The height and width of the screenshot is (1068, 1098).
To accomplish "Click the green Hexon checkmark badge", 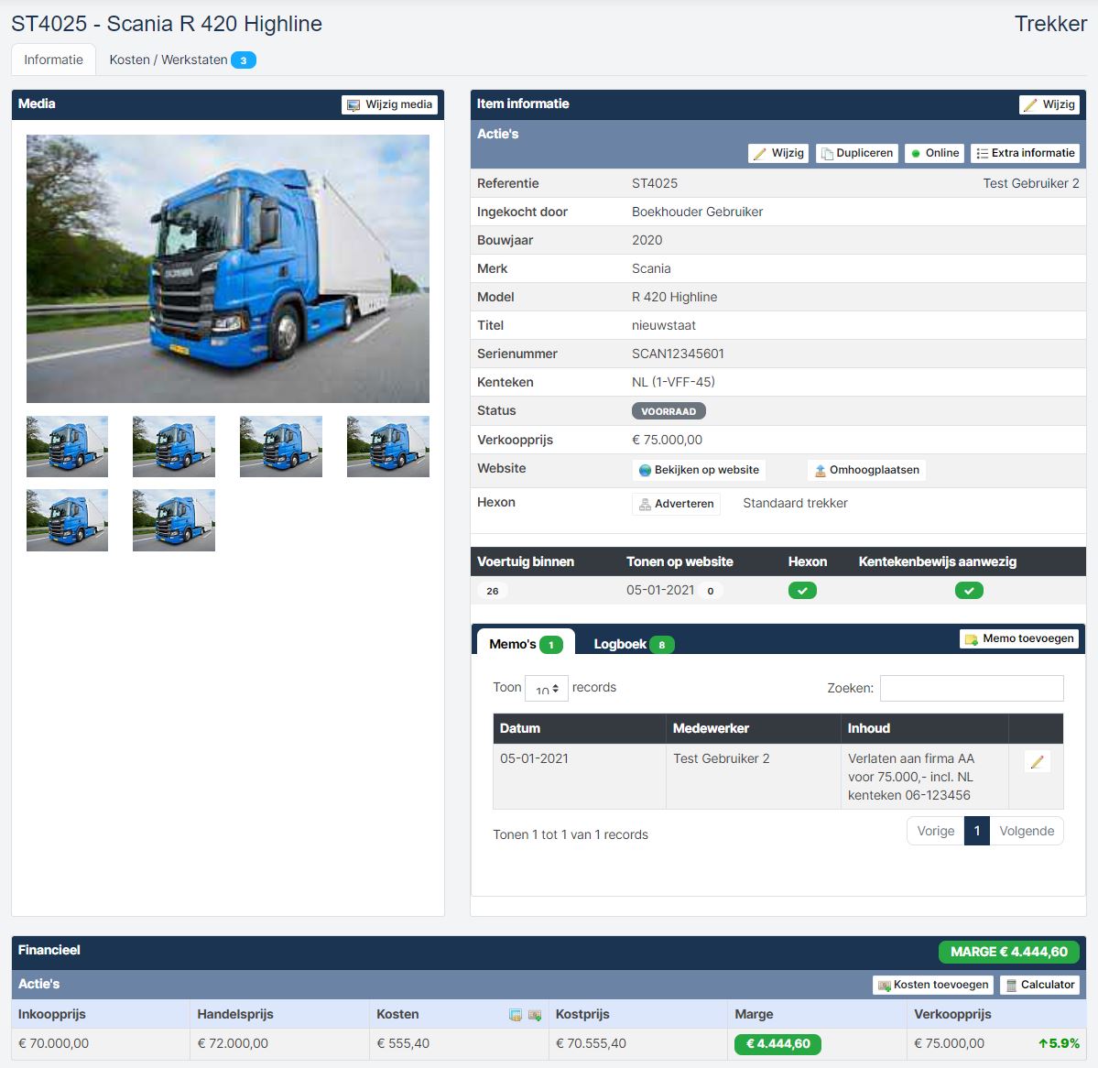I will pos(802,591).
